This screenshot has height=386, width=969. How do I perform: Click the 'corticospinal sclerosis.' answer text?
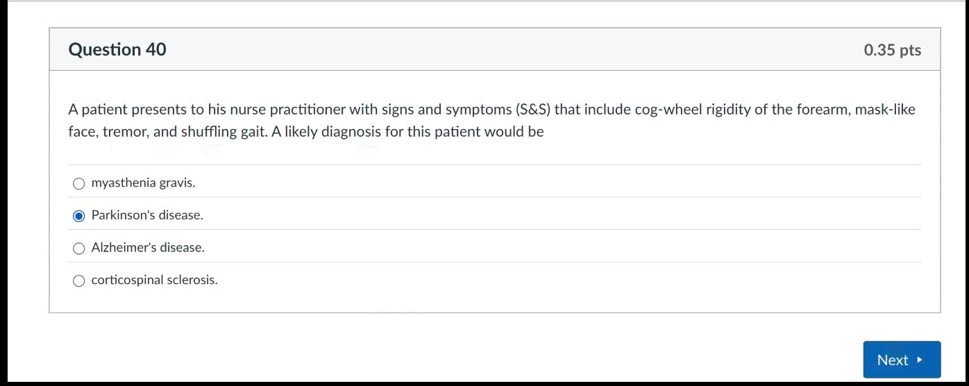click(154, 280)
